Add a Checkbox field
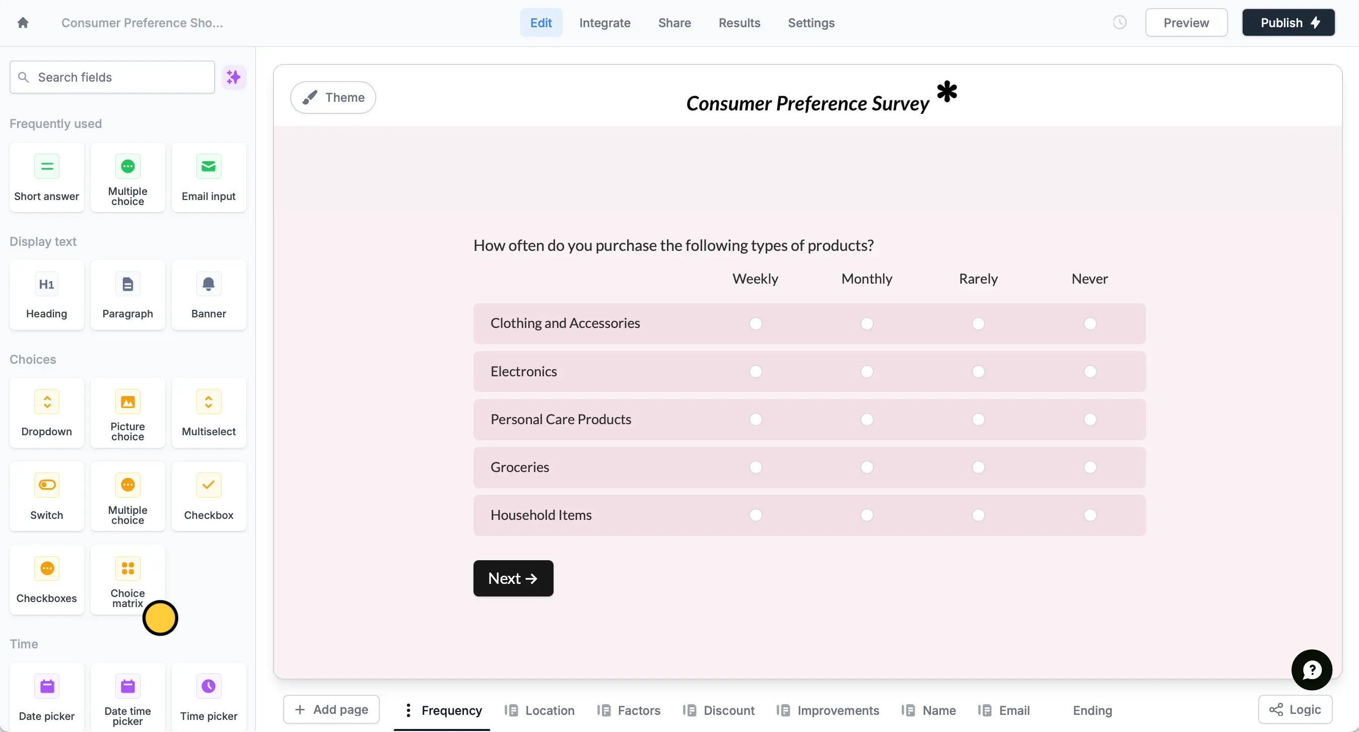The image size is (1359, 732). coord(209,496)
